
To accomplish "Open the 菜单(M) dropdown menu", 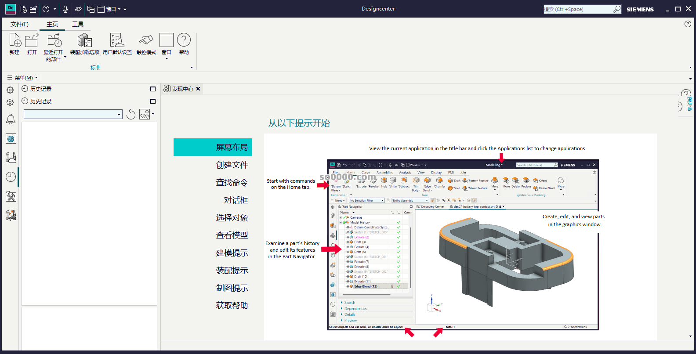I will (x=23, y=78).
